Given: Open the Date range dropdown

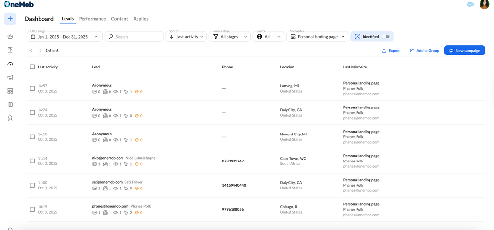Looking at the screenshot, I should point(65,37).
